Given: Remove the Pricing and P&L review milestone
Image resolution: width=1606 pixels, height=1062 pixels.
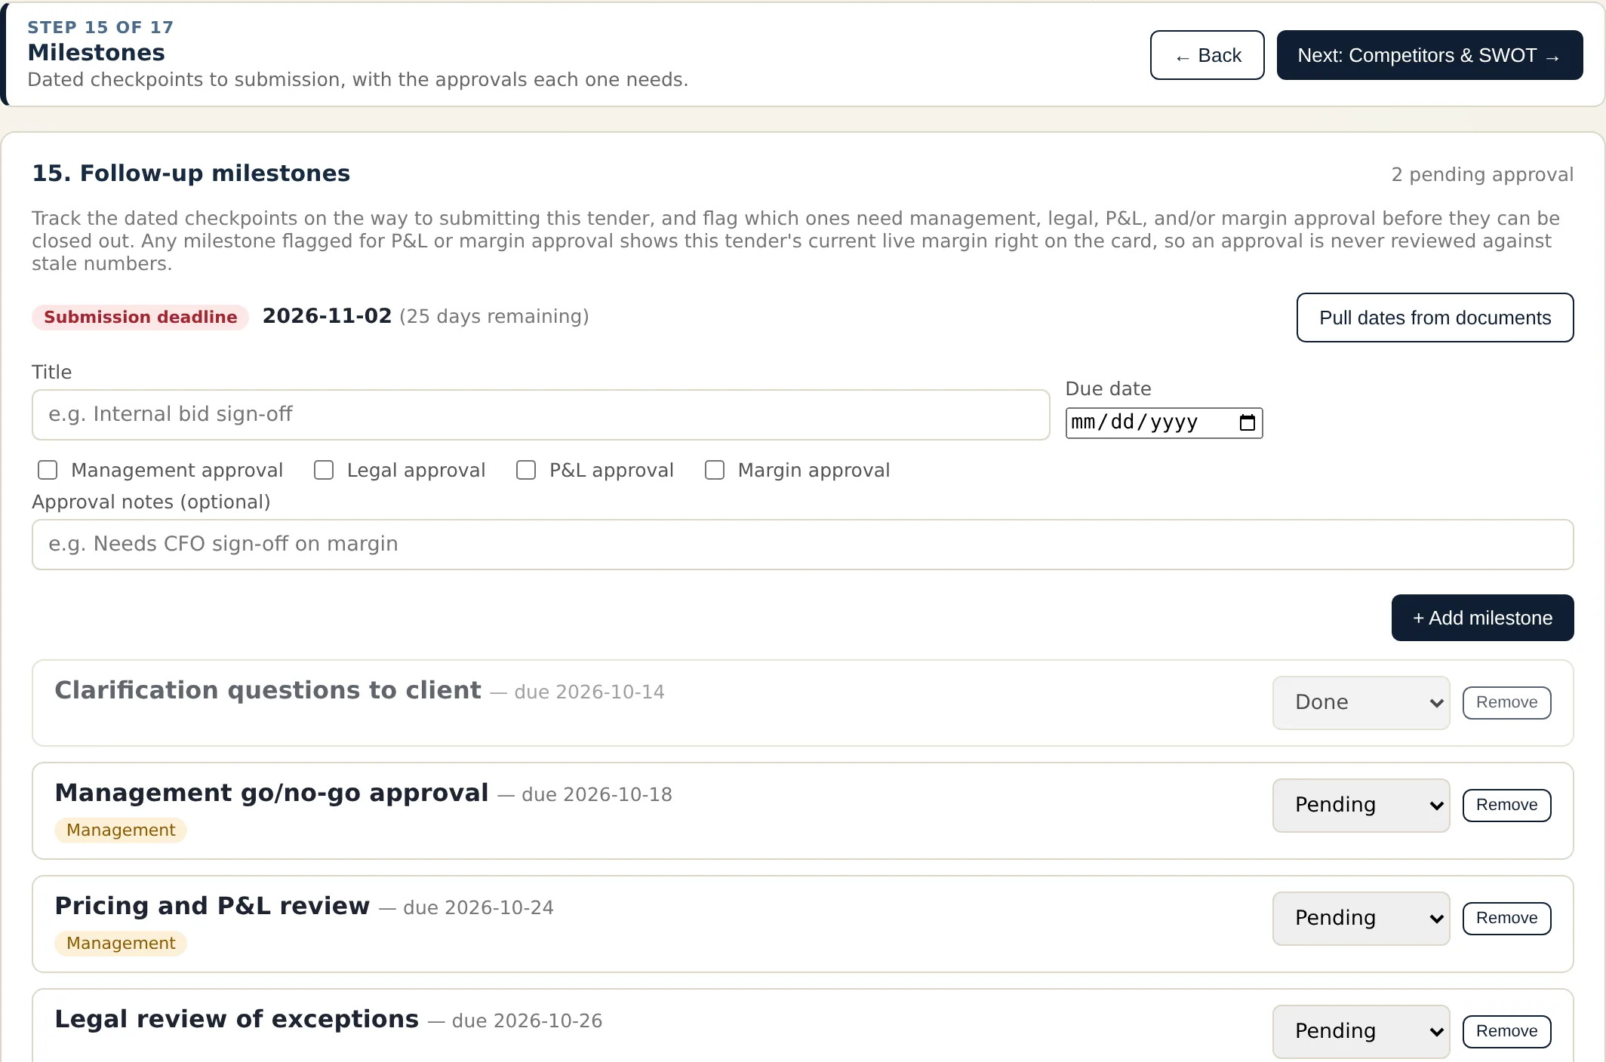Looking at the screenshot, I should [1506, 918].
